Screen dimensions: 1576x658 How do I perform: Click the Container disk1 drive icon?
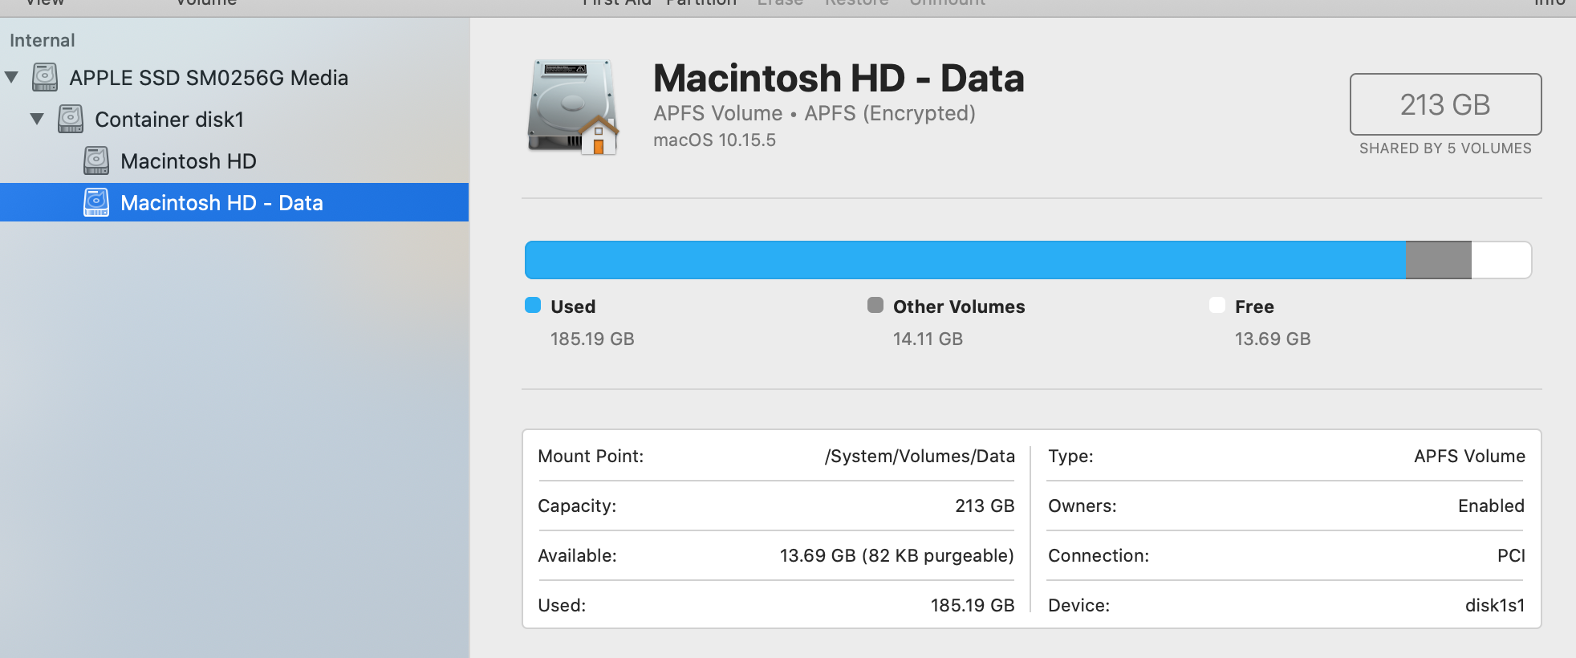71,120
